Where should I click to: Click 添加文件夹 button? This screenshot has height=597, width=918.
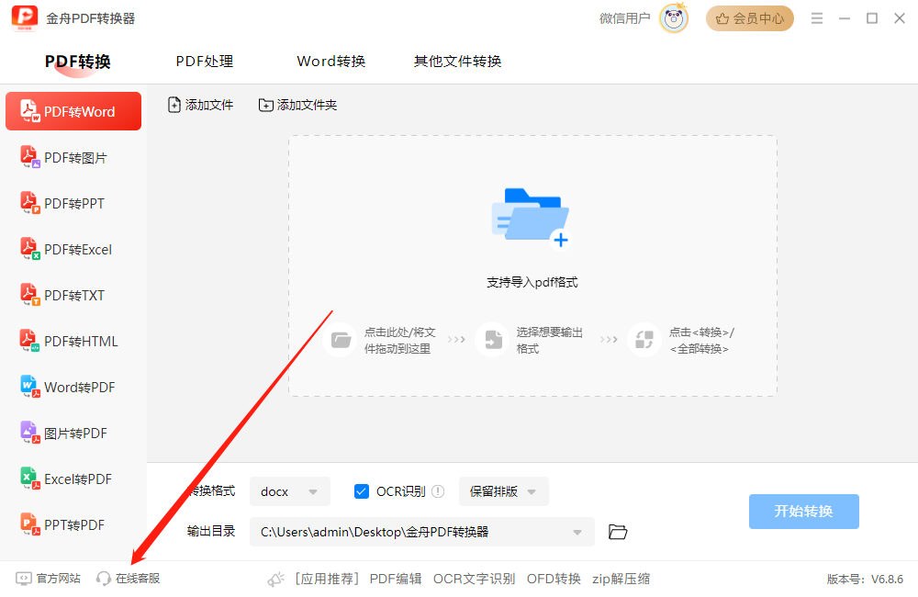click(x=297, y=105)
